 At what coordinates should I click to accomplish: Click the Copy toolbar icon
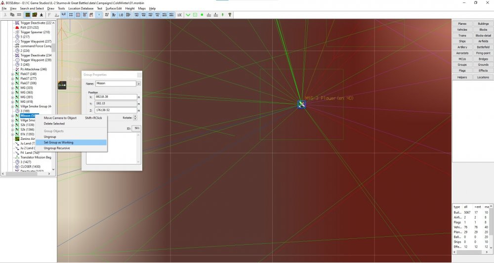pyautogui.click(x=12, y=15)
